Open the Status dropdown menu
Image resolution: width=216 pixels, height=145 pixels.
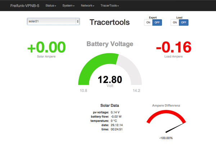51,6
